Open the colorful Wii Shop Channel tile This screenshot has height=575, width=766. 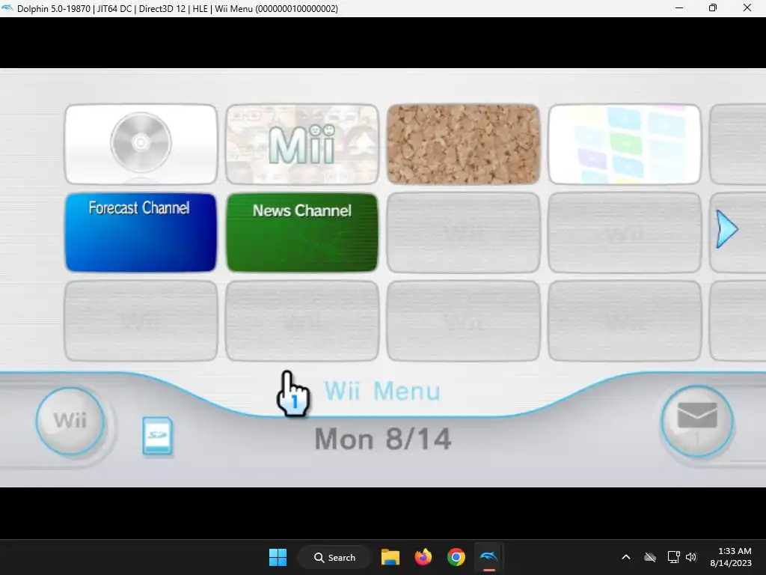(x=625, y=144)
